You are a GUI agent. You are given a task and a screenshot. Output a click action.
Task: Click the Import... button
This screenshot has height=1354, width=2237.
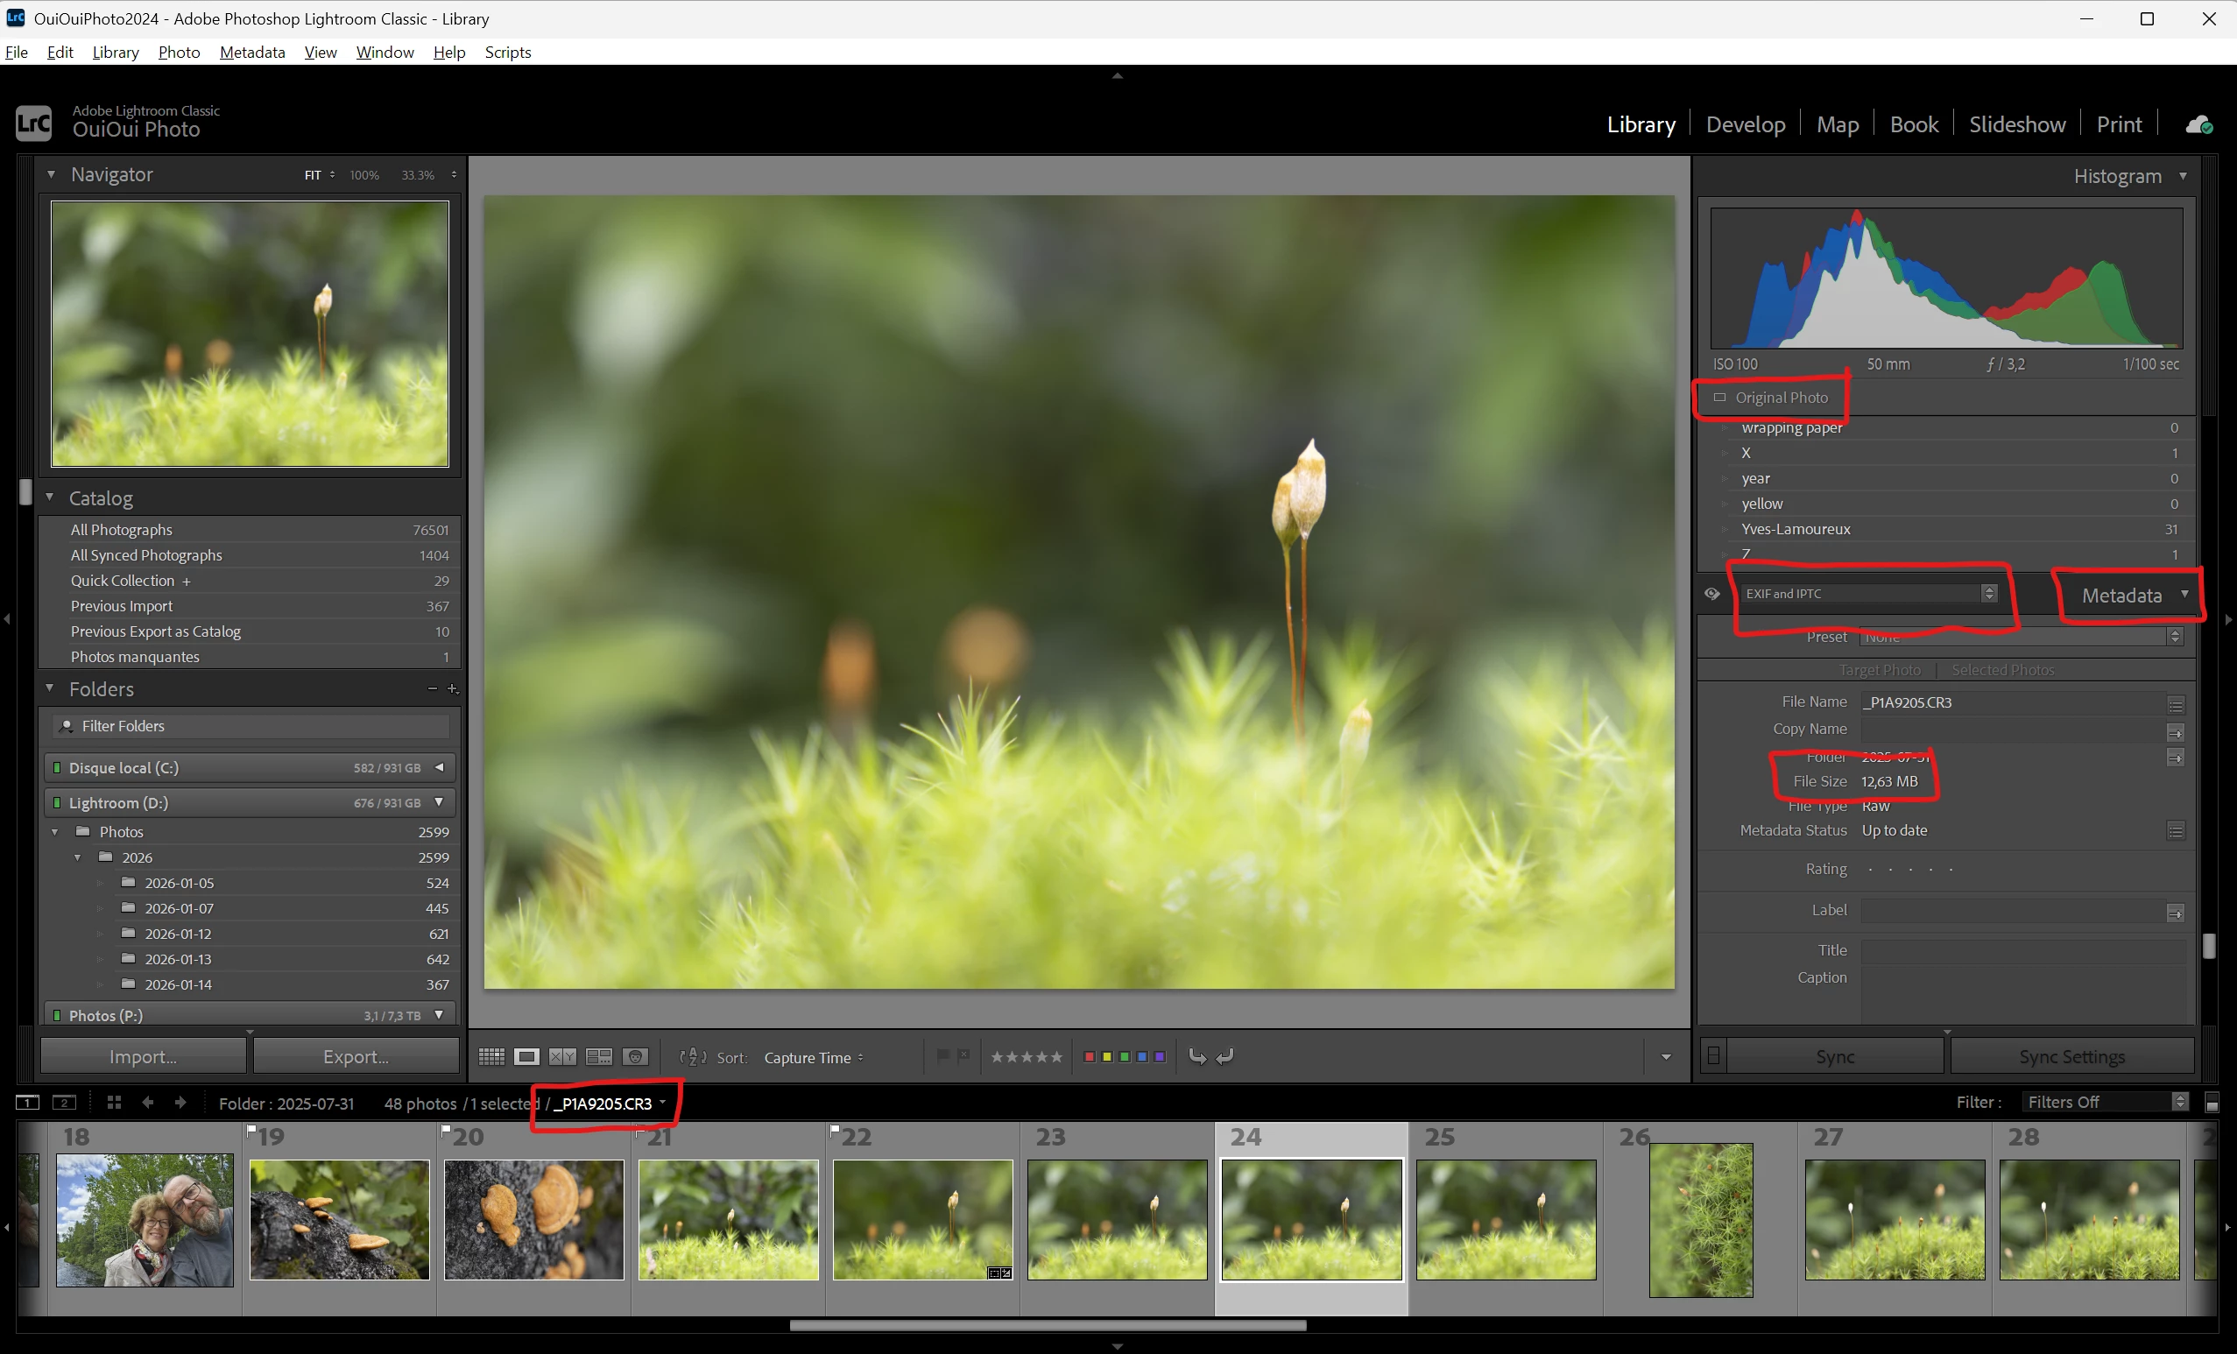point(143,1056)
